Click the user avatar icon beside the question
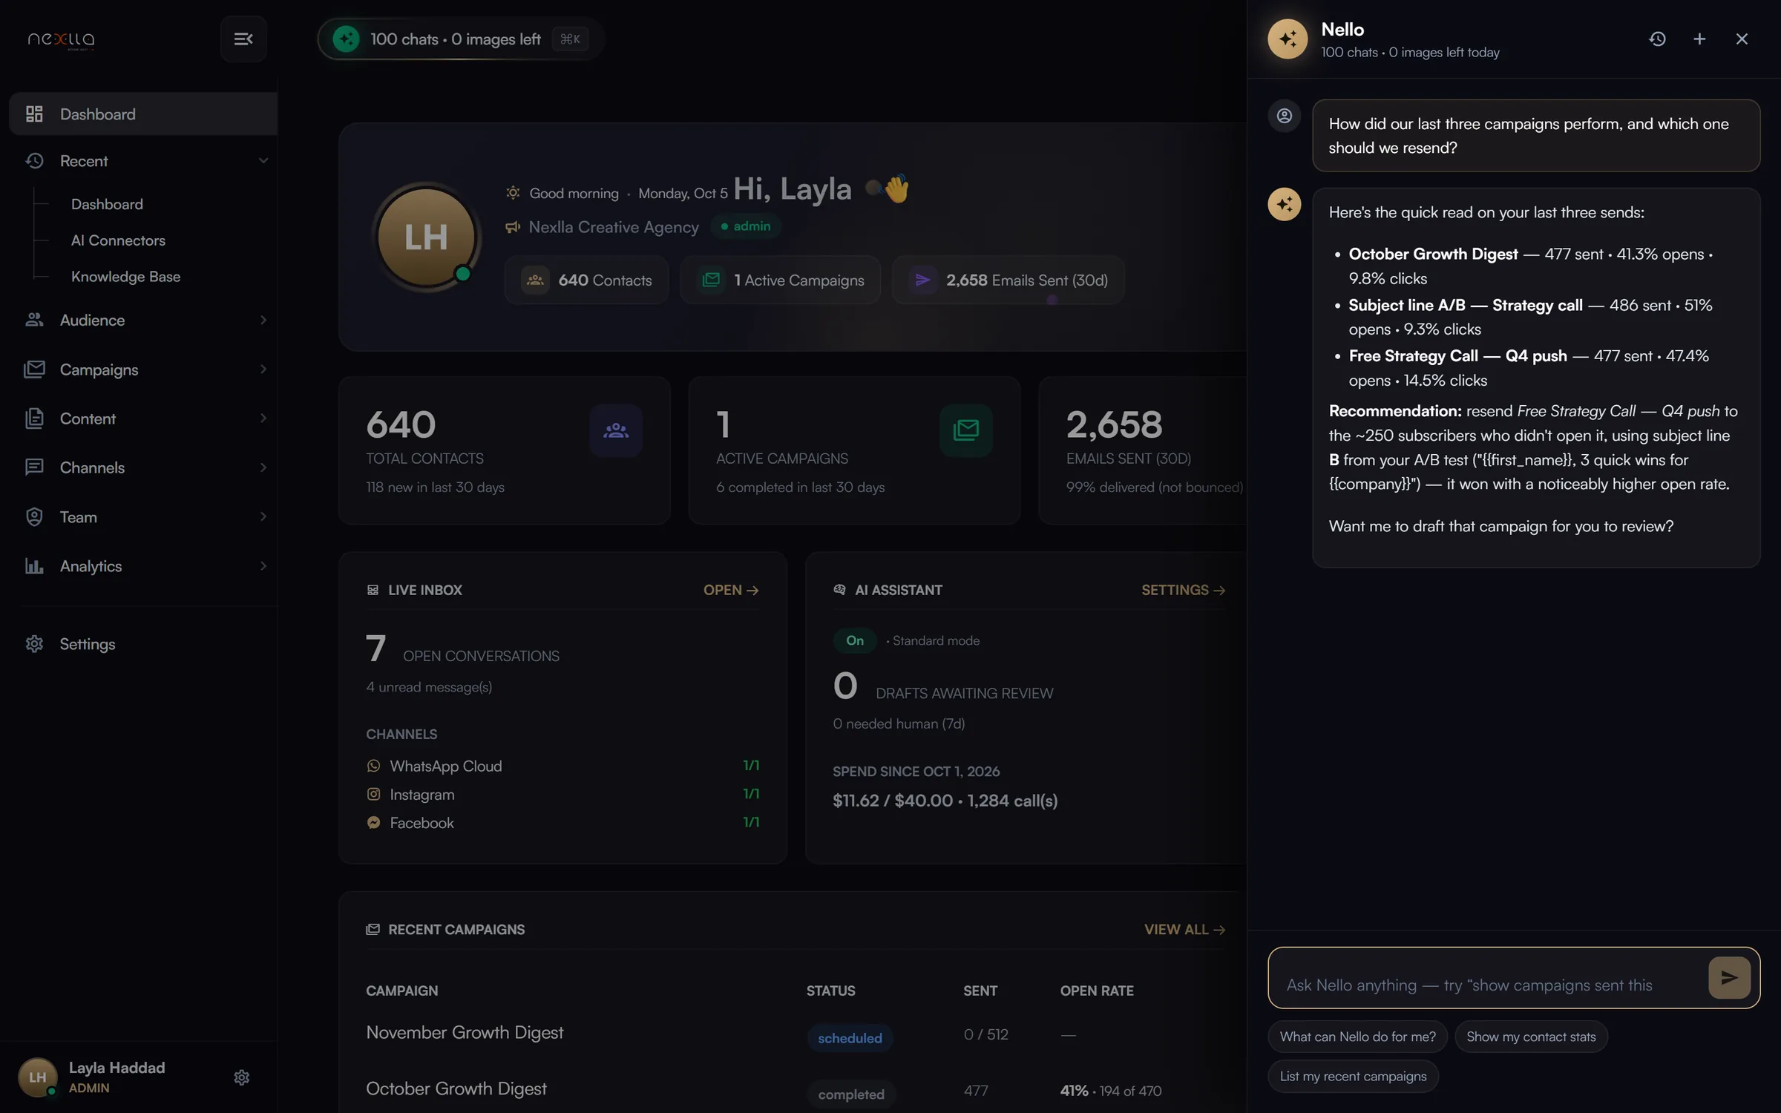Screen dimensions: 1781x1113 (x=1285, y=116)
